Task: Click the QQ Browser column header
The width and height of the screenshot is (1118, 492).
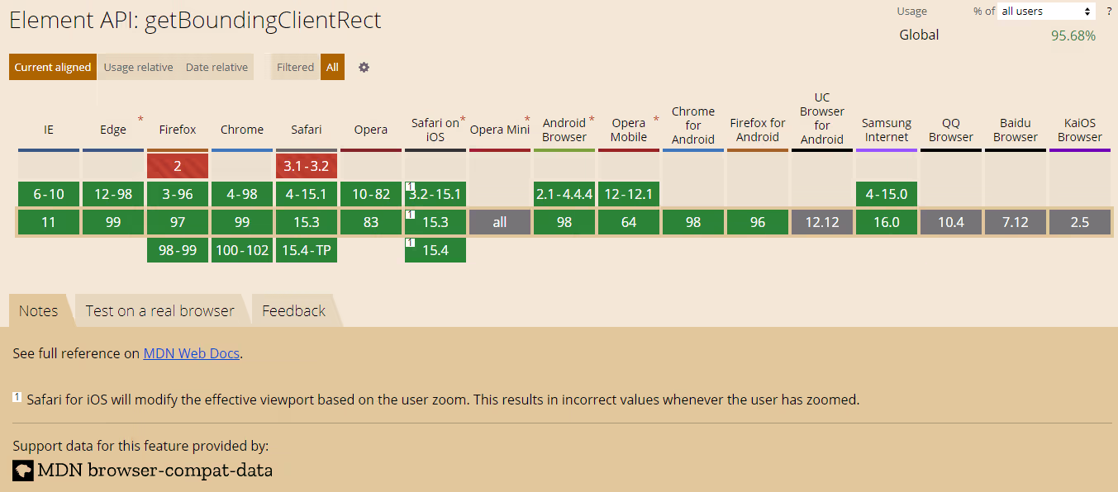Action: click(x=951, y=130)
